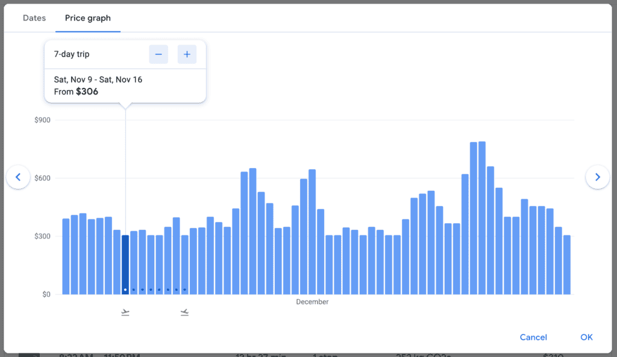Select the dark blue Nov 9 bar

pyautogui.click(x=125, y=265)
